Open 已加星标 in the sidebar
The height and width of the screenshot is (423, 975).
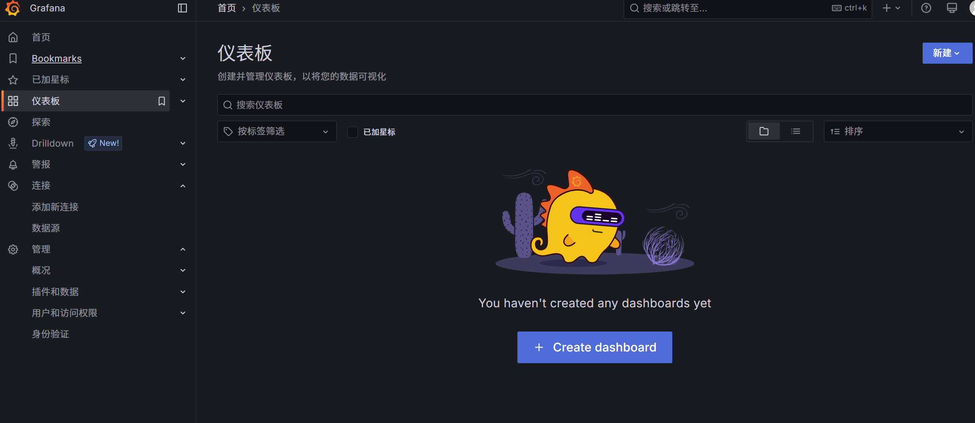50,79
